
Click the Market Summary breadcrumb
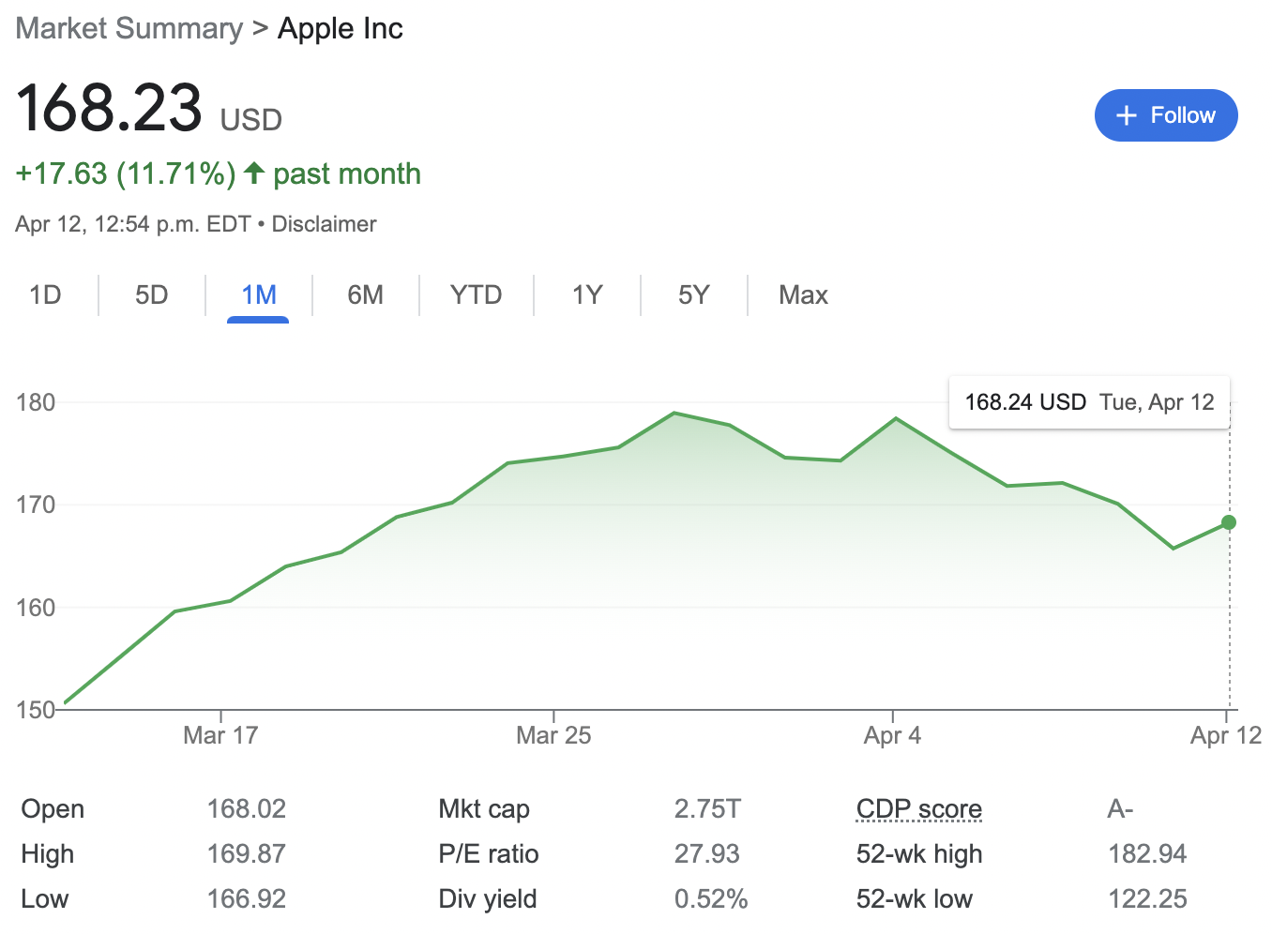pyautogui.click(x=129, y=28)
